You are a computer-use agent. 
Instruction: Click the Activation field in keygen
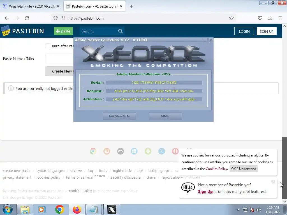pyautogui.click(x=154, y=99)
